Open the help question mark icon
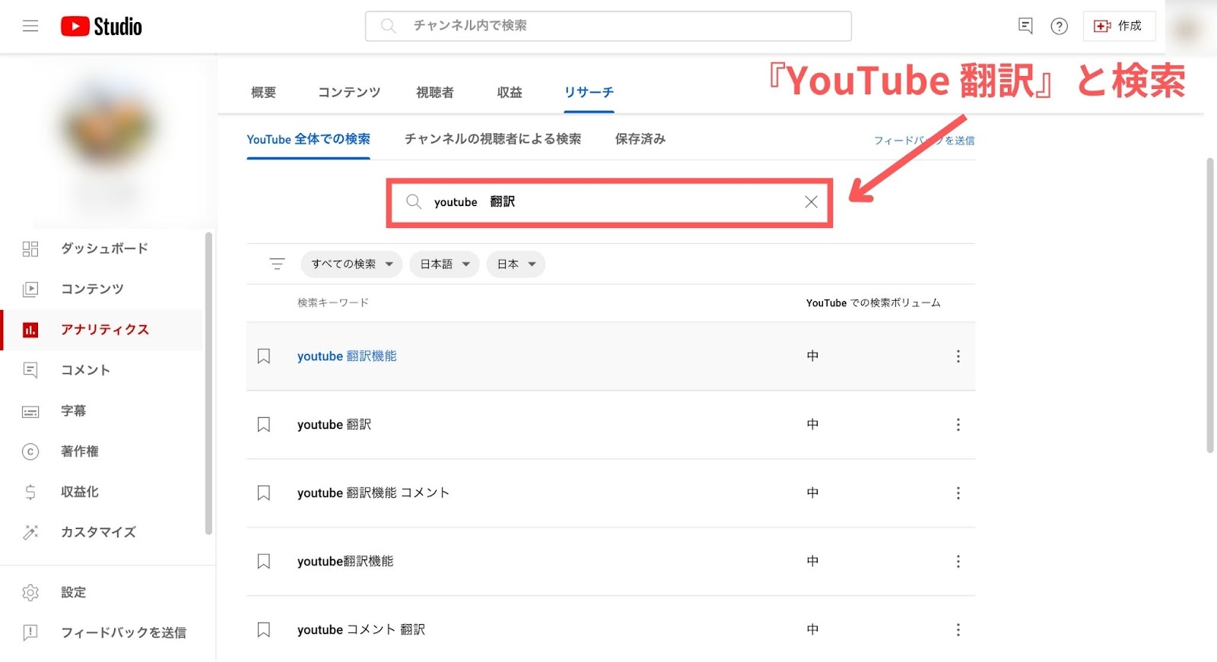Viewport: 1217px width, 662px height. 1059,26
